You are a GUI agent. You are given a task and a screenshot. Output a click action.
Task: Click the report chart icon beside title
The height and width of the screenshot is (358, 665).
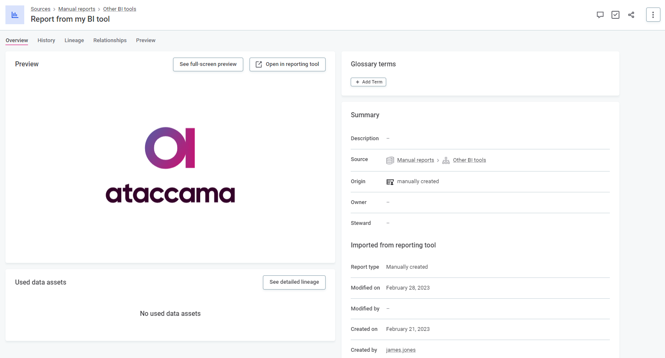15,15
